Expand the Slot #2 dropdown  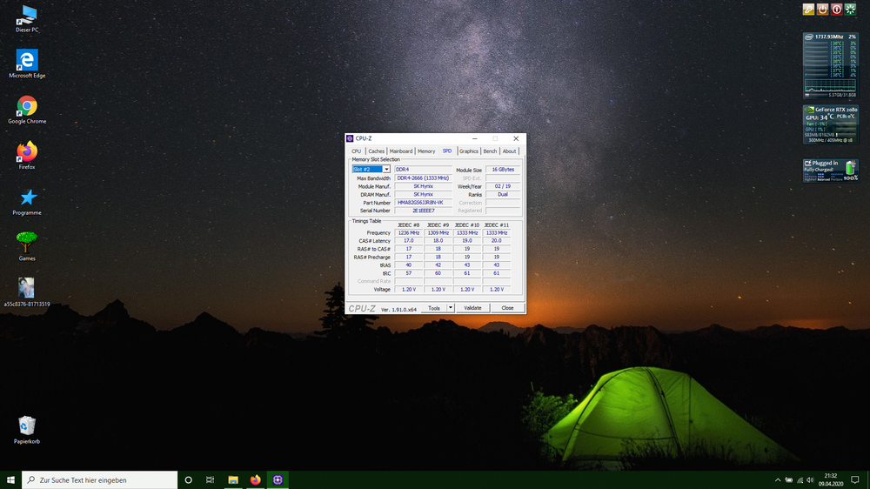point(386,170)
